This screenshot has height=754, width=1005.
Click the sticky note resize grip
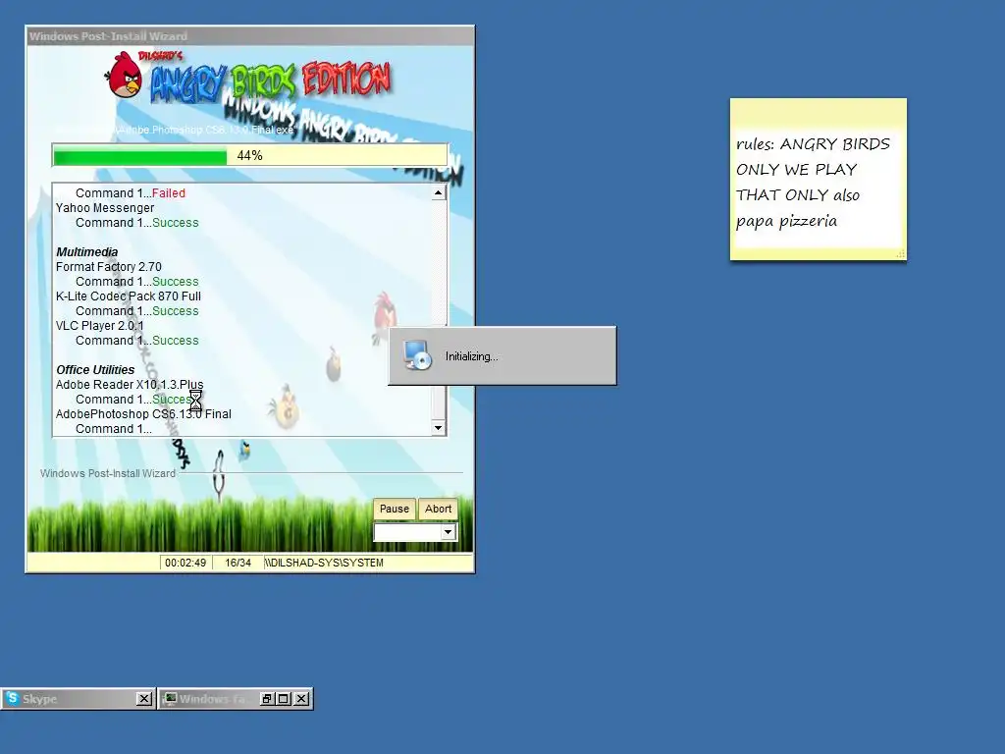(901, 254)
